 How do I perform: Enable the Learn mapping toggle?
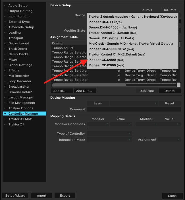pyautogui.click(x=98, y=103)
